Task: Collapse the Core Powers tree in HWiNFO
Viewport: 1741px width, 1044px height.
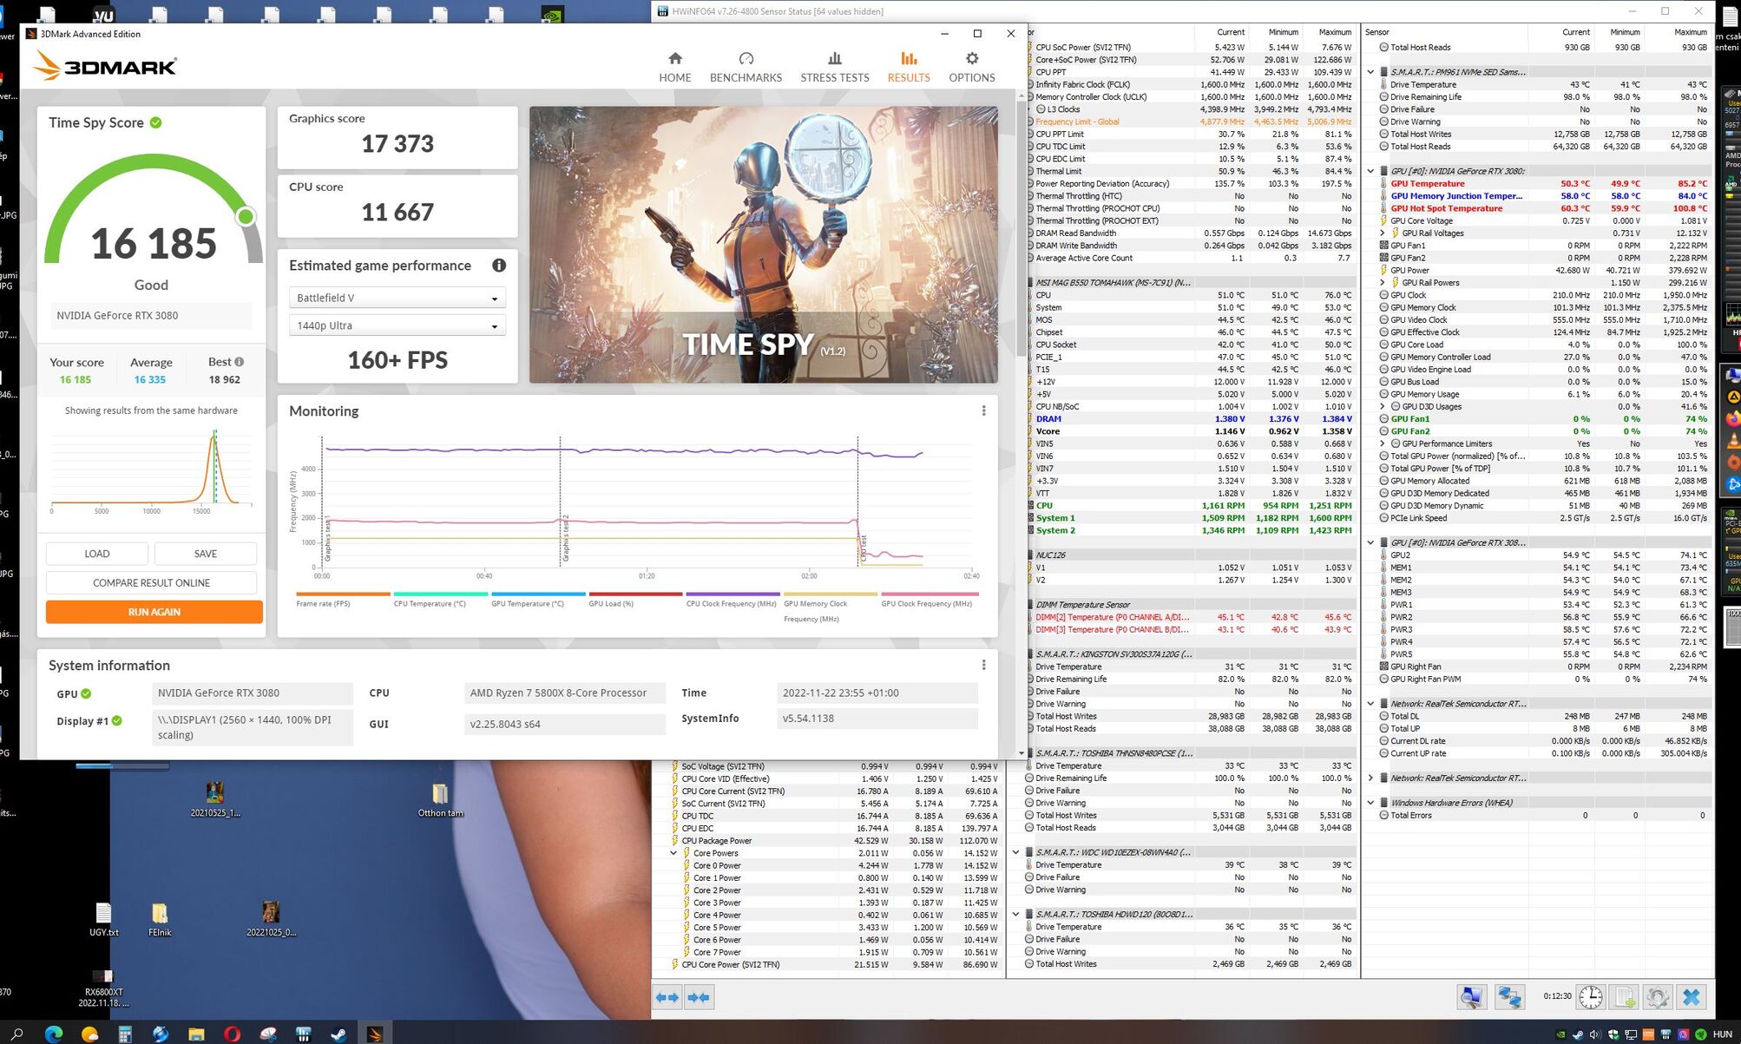Action: click(x=673, y=853)
